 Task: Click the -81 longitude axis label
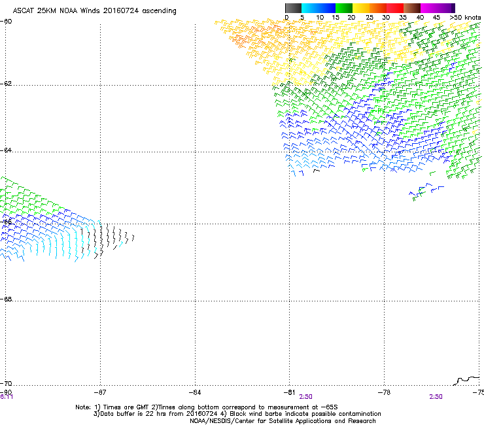290,392
